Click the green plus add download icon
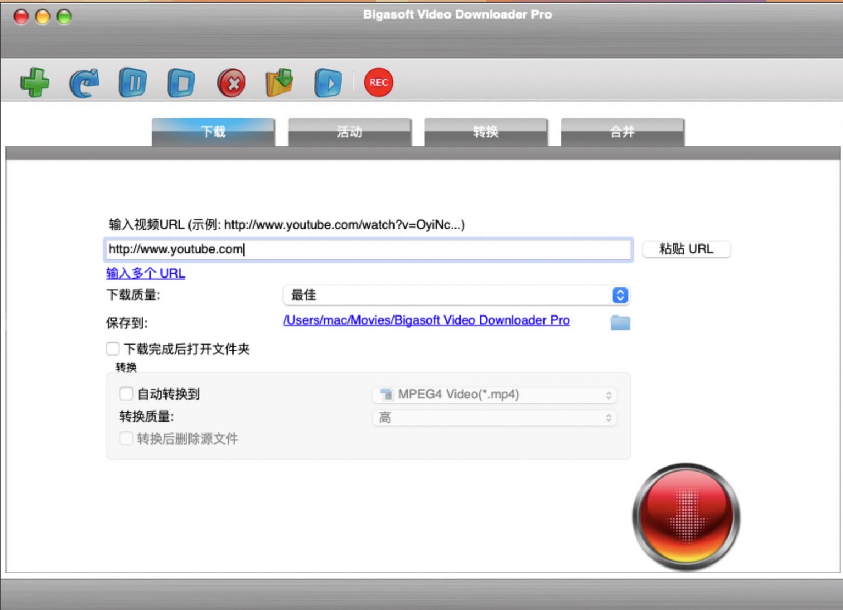This screenshot has width=843, height=610. 35,82
